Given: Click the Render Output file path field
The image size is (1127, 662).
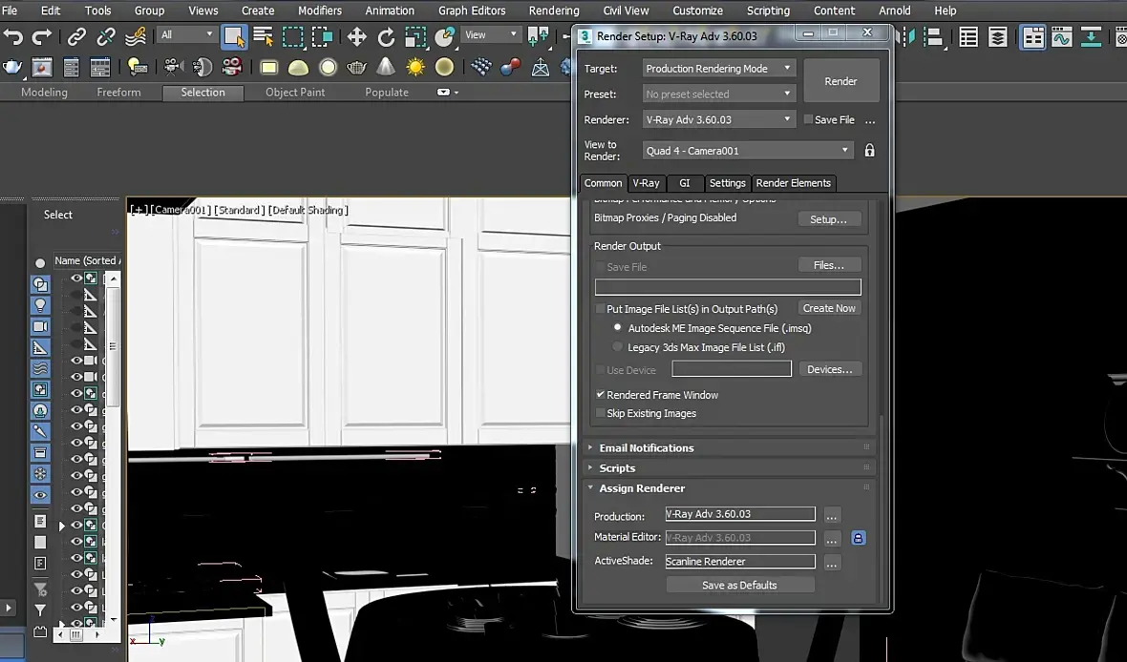Looking at the screenshot, I should pos(728,287).
